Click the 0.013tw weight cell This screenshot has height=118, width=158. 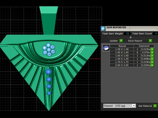pyautogui.click(x=146, y=56)
